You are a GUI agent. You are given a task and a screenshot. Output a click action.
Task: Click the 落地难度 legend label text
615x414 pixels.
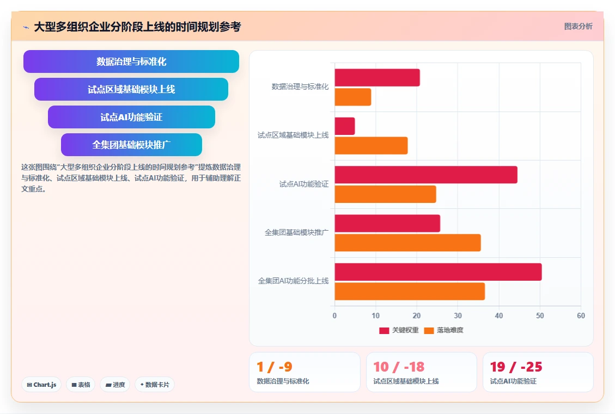coord(450,330)
